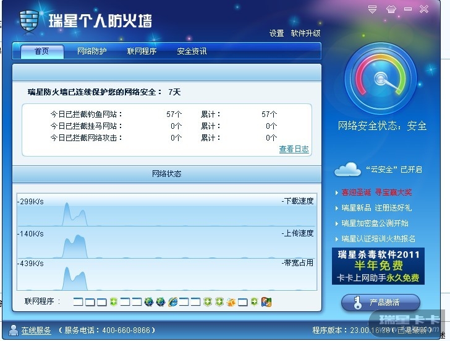Screen dimensions: 450x341
Task: Click the "云安全"已开启 text
Action: pos(394,170)
